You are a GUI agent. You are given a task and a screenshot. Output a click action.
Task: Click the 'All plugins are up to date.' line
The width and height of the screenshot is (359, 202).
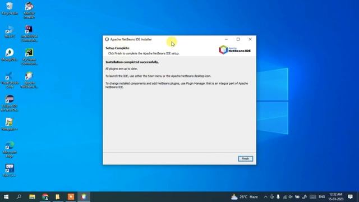(122, 68)
